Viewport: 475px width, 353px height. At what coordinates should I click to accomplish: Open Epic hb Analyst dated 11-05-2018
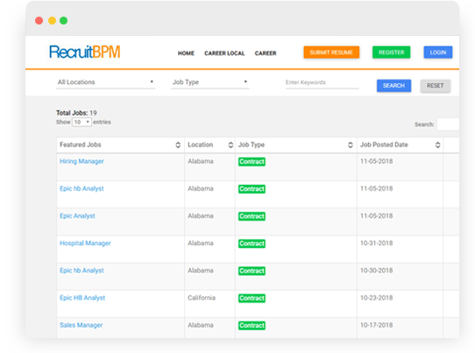(x=82, y=188)
